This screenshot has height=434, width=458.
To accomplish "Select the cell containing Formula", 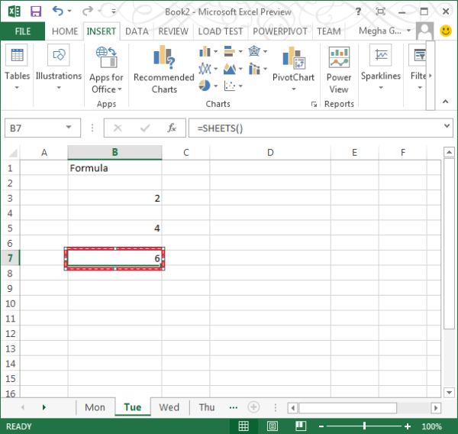I will 114,168.
